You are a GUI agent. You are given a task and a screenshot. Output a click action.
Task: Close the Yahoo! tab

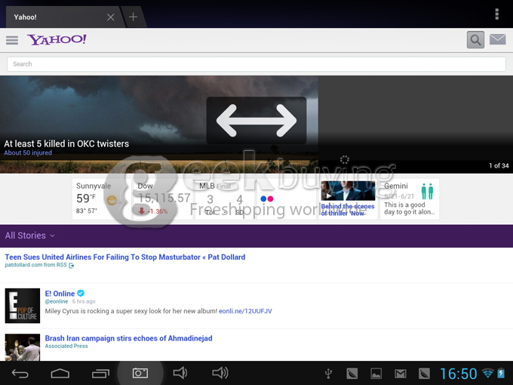coord(111,17)
